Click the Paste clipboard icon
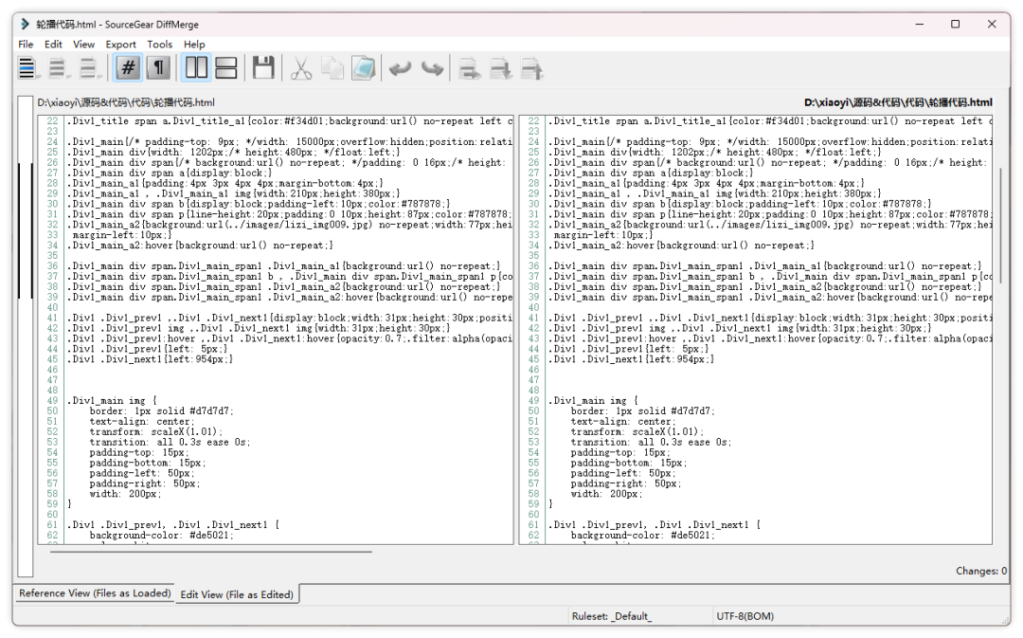Viewport: 1023px width, 638px height. 364,68
